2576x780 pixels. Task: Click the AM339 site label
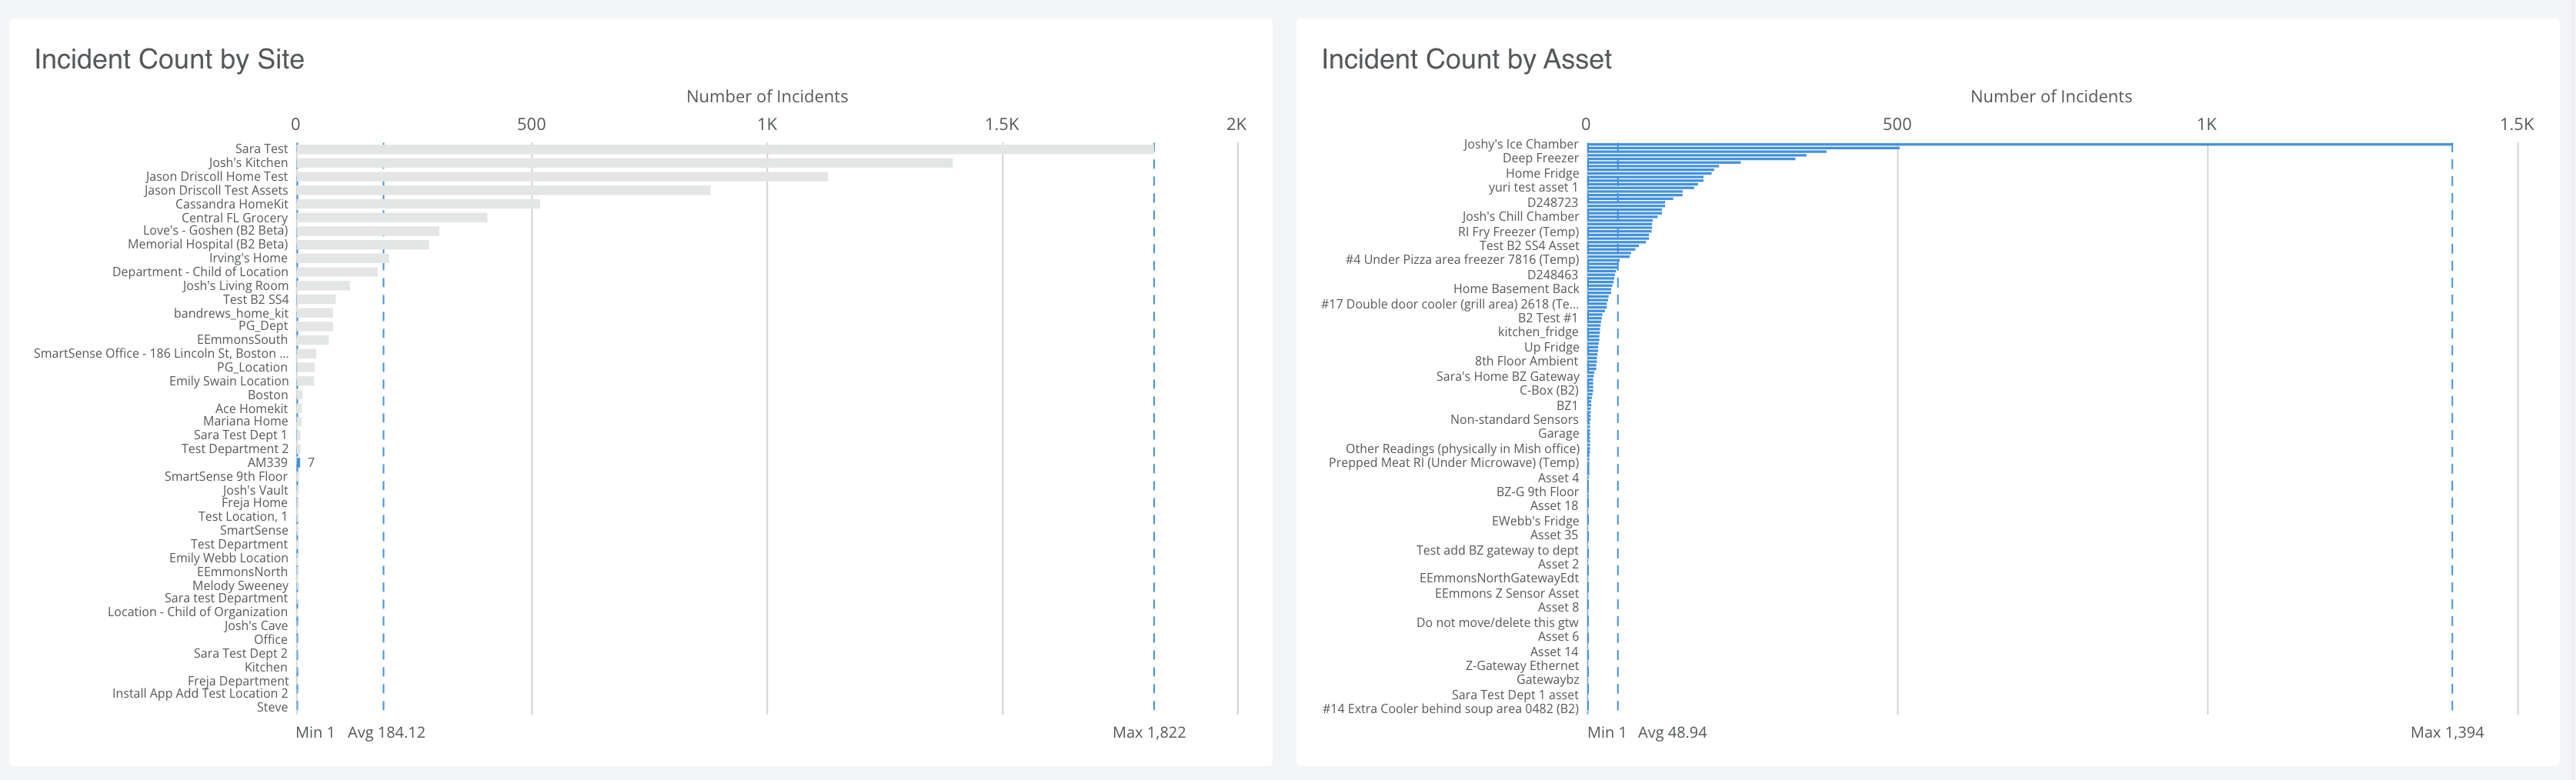click(267, 463)
